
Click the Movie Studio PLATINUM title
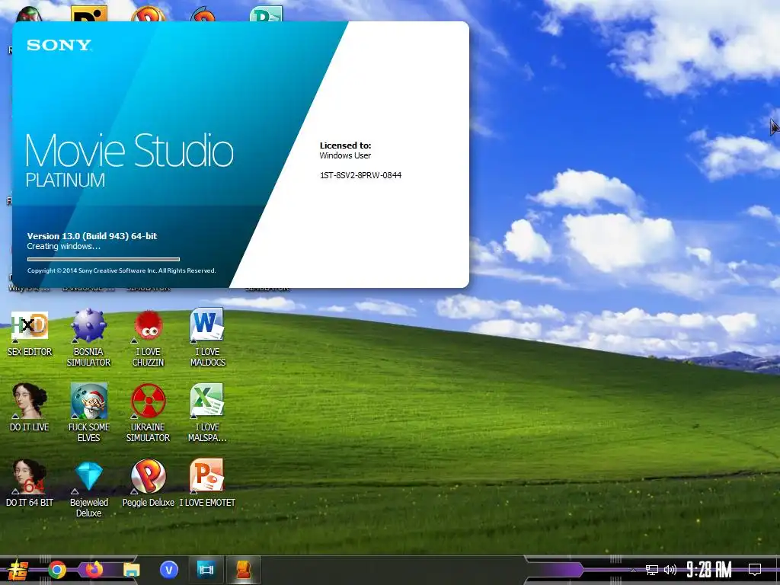(x=129, y=160)
